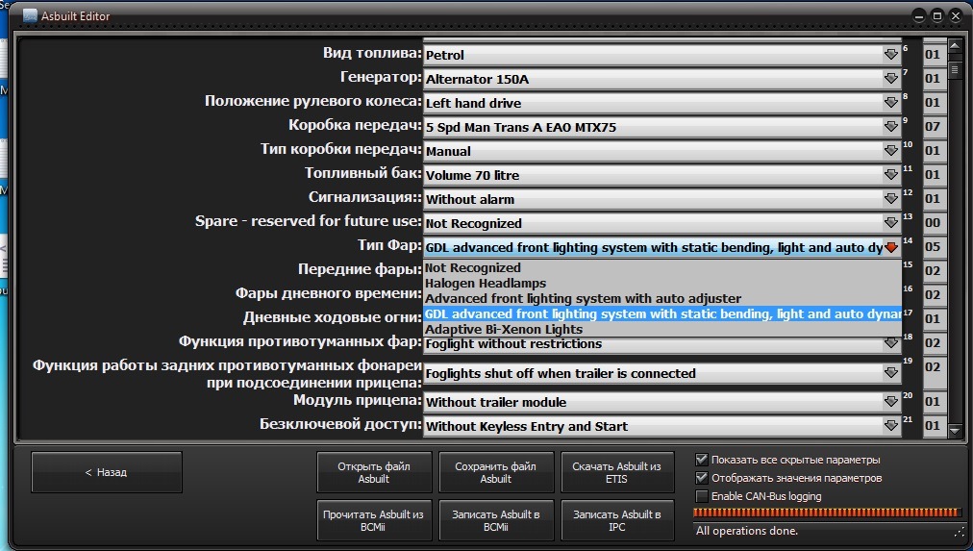
Task: Click the 07 value for Коробка передач
Action: (933, 127)
